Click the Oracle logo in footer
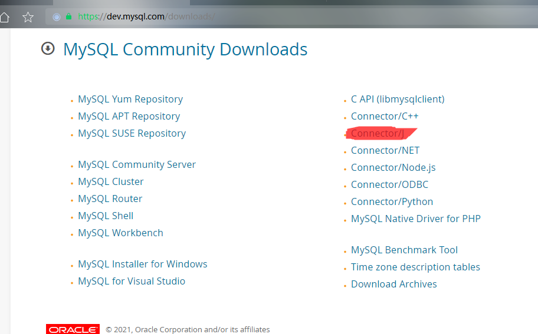 pos(73,329)
